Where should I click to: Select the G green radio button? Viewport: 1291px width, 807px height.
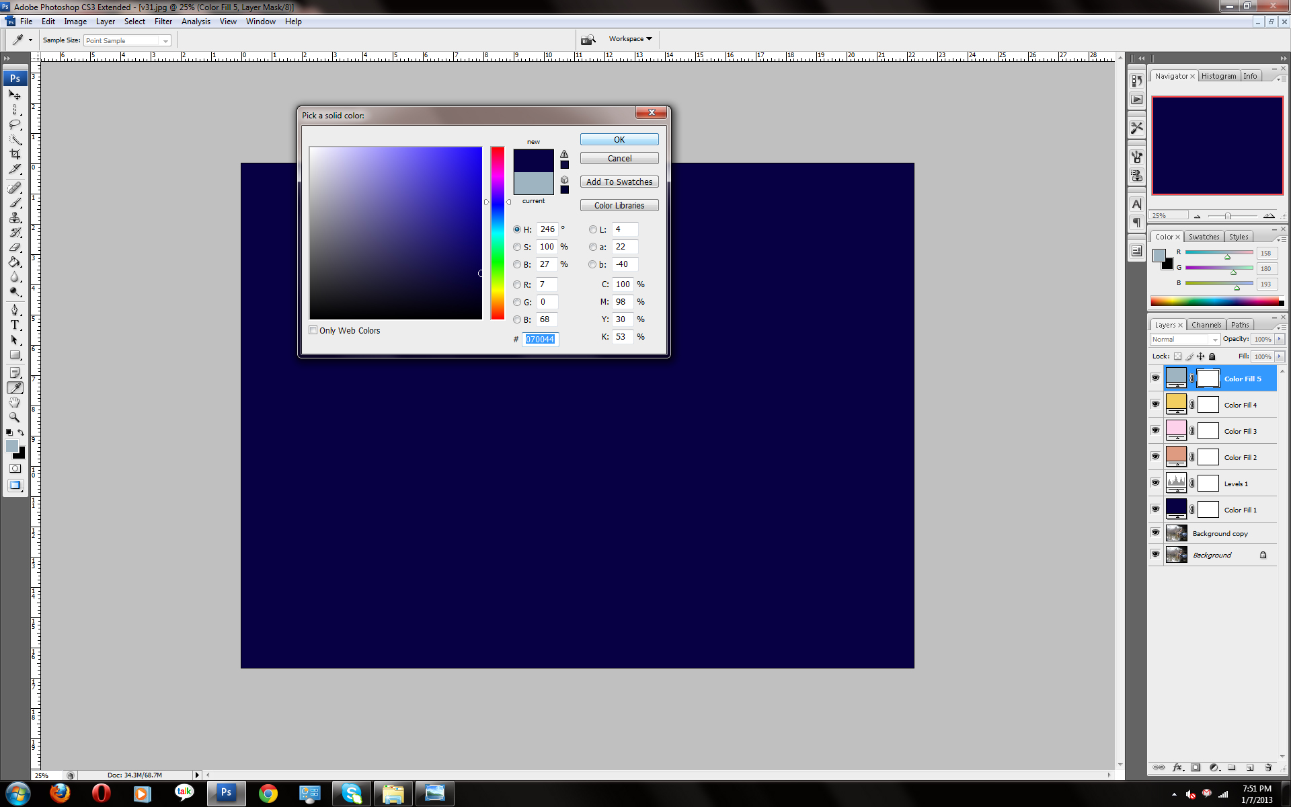click(517, 302)
